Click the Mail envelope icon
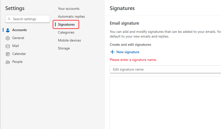 coord(8,46)
